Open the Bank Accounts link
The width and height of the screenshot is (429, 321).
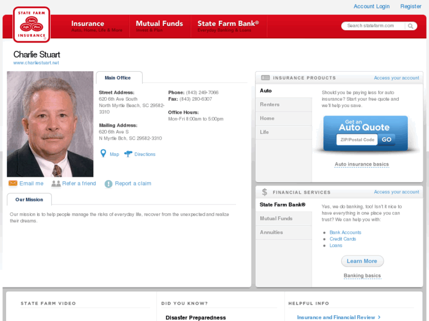(345, 233)
